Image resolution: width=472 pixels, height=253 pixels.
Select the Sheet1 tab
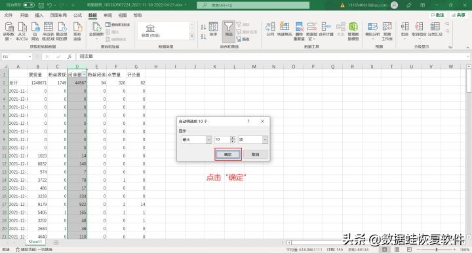[x=35, y=242]
